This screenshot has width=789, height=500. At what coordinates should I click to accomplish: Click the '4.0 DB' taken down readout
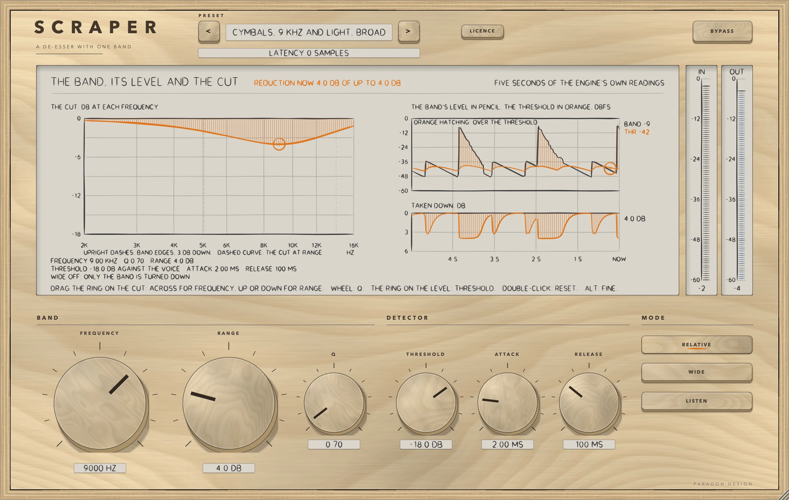click(x=635, y=219)
